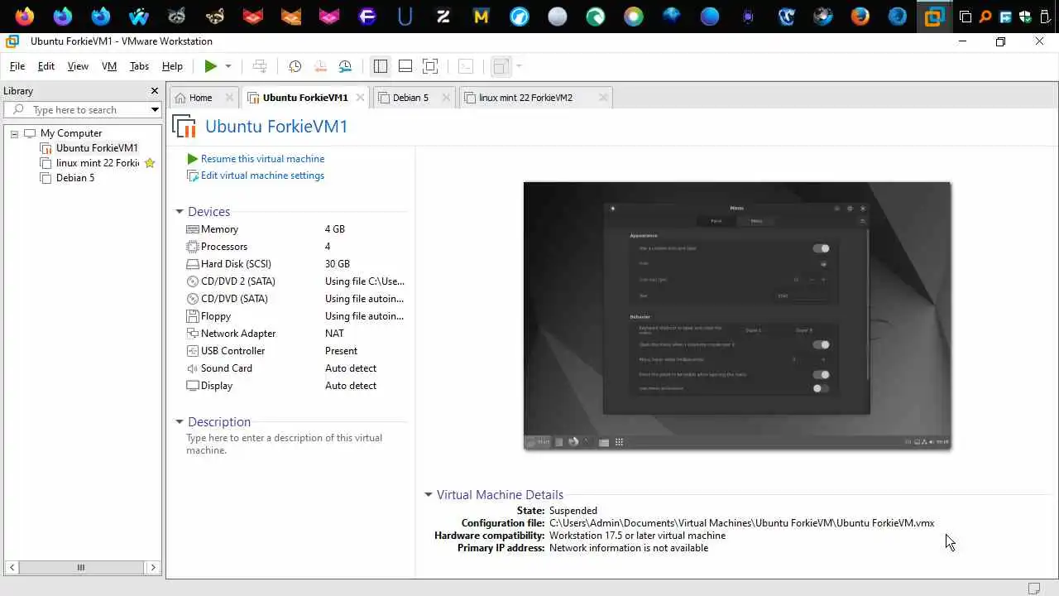The height and width of the screenshot is (596, 1059).
Task: Close the Home tab
Action: pos(229,98)
